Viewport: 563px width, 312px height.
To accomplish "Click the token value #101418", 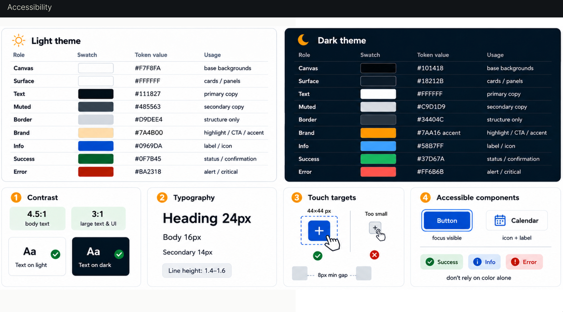I will pos(430,68).
